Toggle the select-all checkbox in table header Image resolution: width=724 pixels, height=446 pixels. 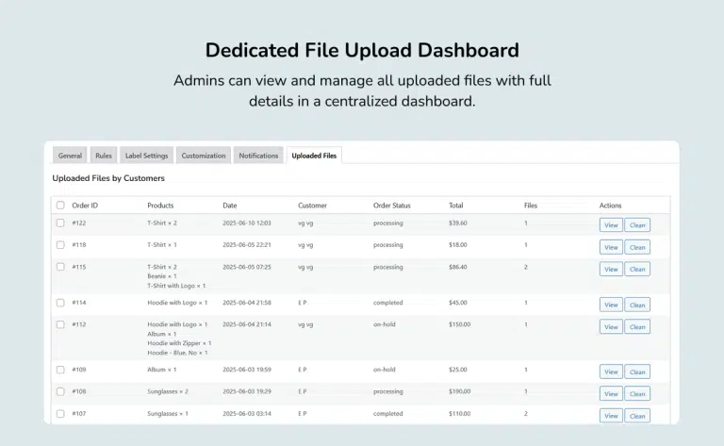point(60,206)
